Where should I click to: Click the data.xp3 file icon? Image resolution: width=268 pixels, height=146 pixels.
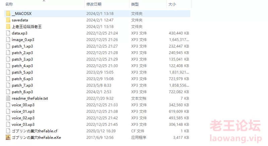click(8, 33)
